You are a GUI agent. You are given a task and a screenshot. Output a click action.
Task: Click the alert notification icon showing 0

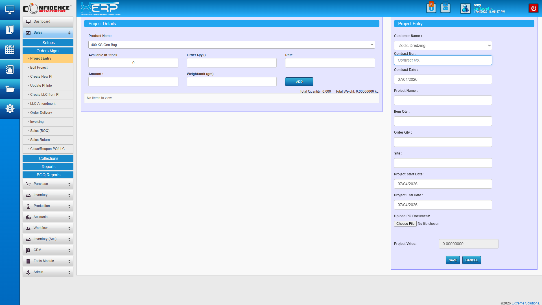[431, 8]
